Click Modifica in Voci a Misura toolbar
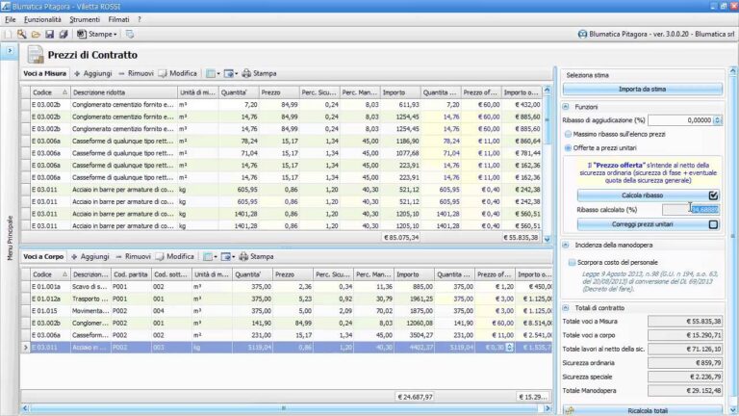The height and width of the screenshot is (416, 739). point(178,73)
